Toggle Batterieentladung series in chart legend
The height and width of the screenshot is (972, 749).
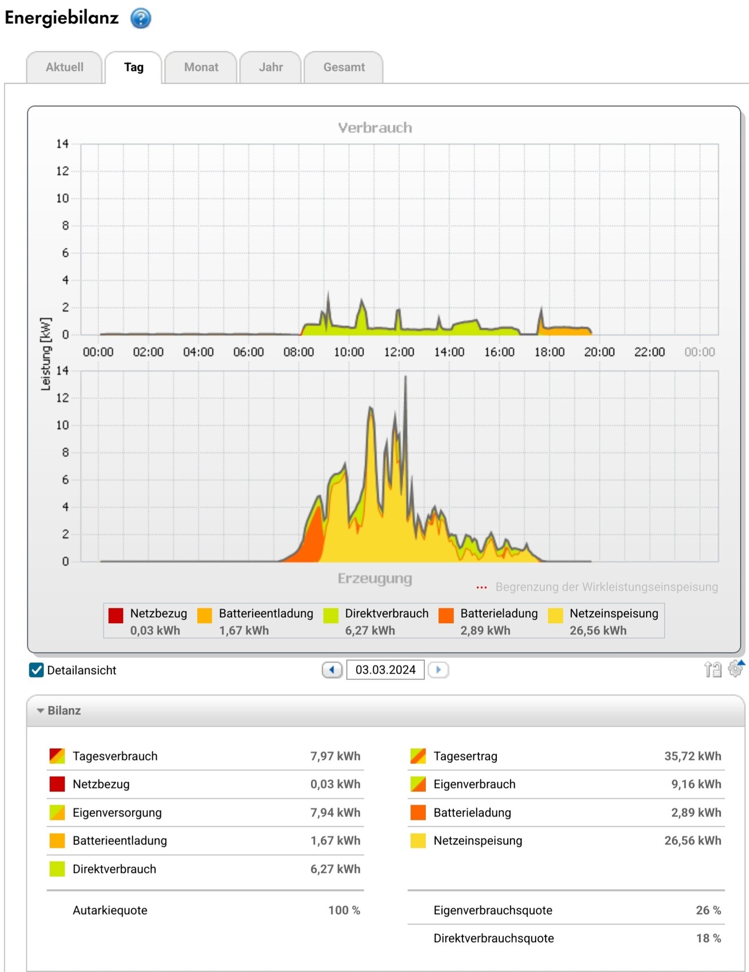click(x=205, y=615)
